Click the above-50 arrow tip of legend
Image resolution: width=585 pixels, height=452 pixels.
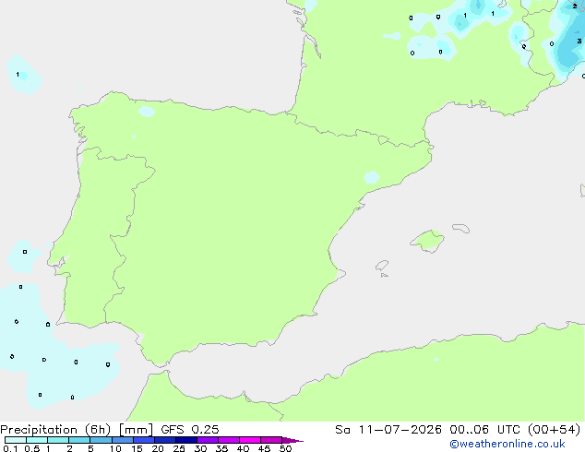[292, 440]
